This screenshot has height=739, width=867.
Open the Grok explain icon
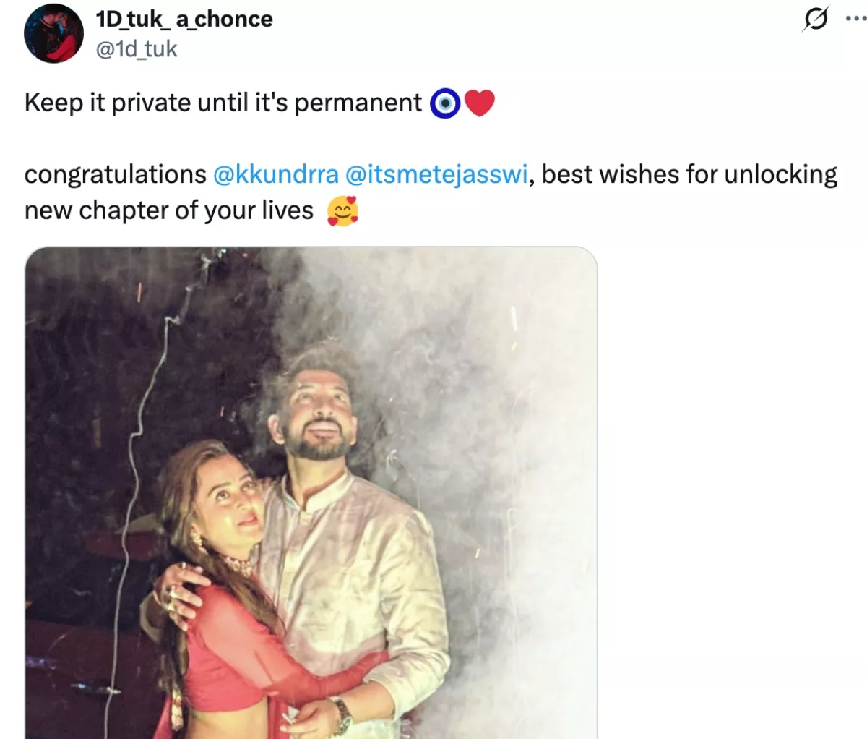tap(815, 20)
